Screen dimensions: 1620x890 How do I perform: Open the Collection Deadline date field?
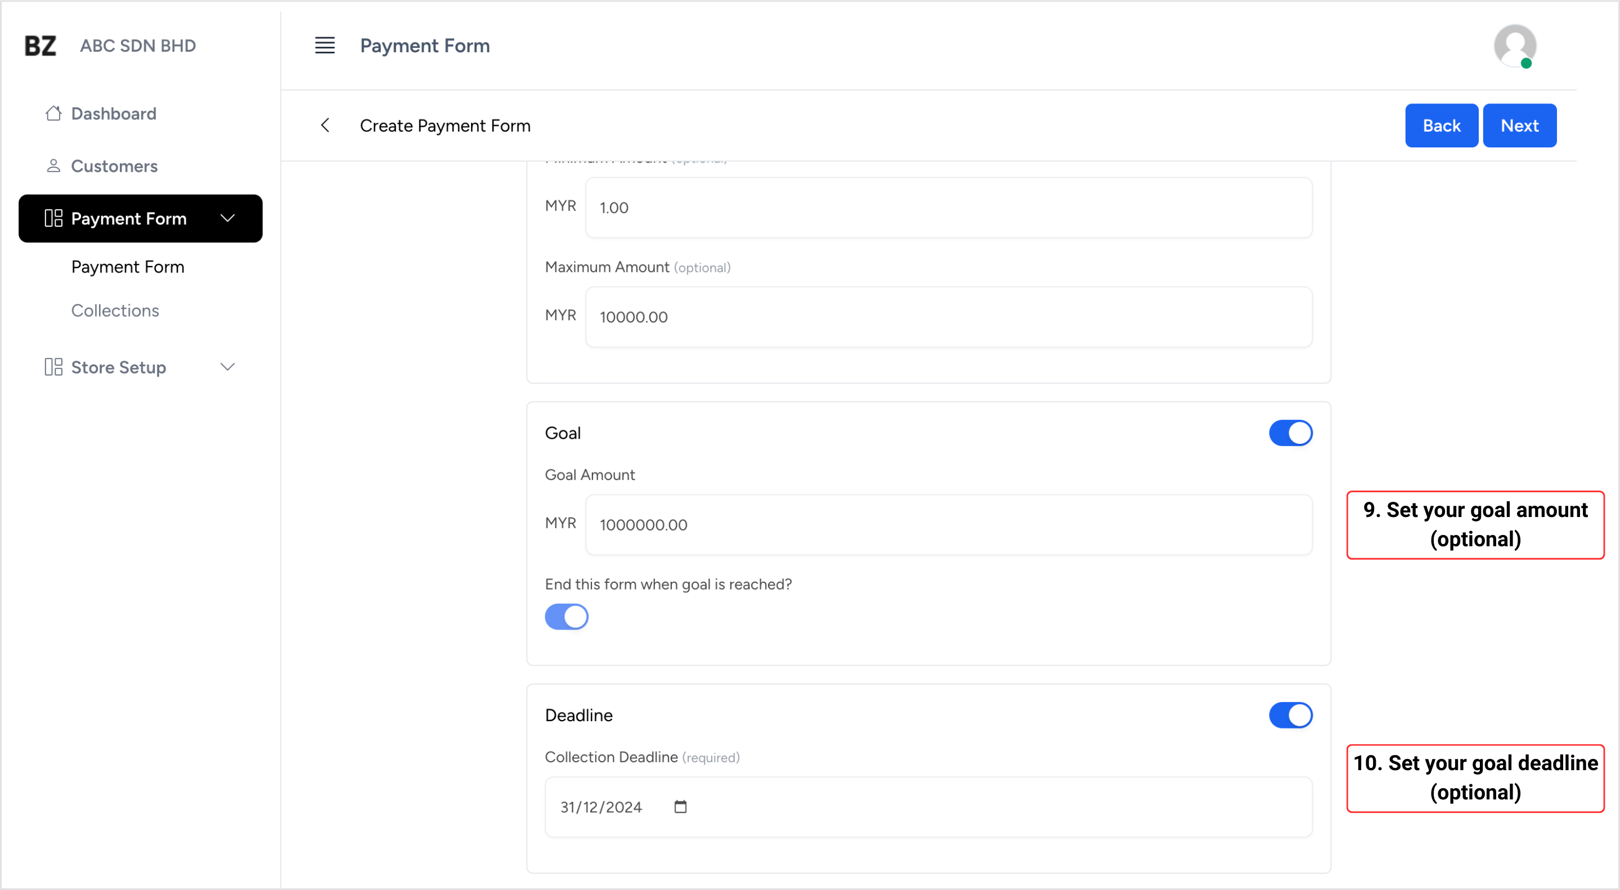point(927,806)
